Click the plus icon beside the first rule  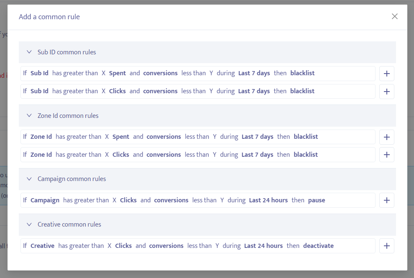(386, 73)
